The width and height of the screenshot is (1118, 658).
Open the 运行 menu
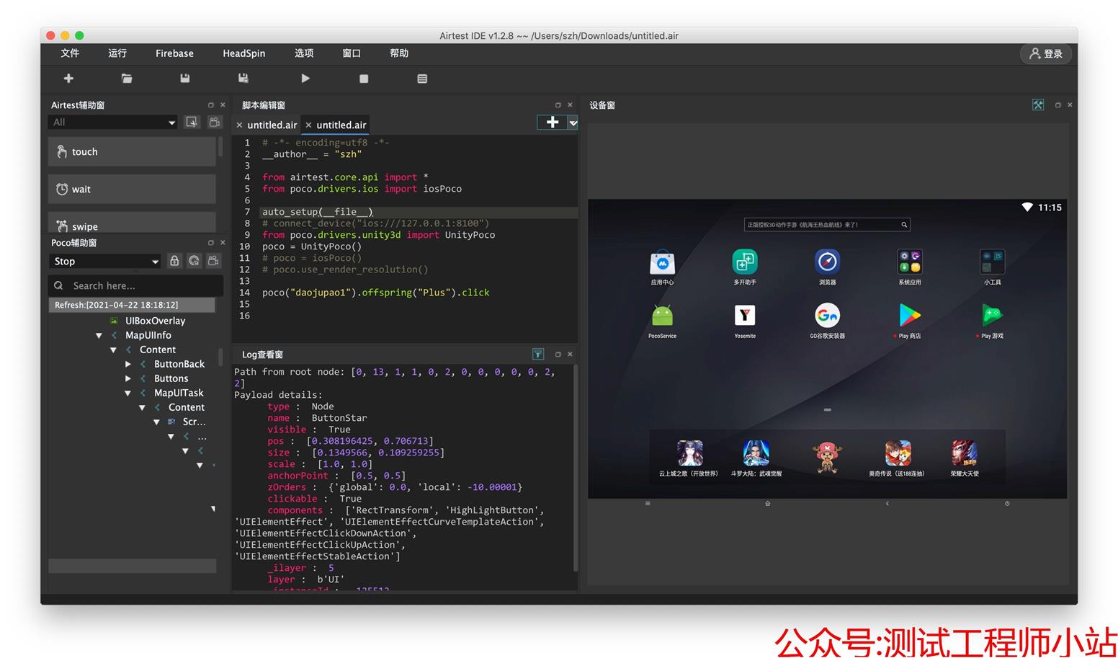pos(117,53)
